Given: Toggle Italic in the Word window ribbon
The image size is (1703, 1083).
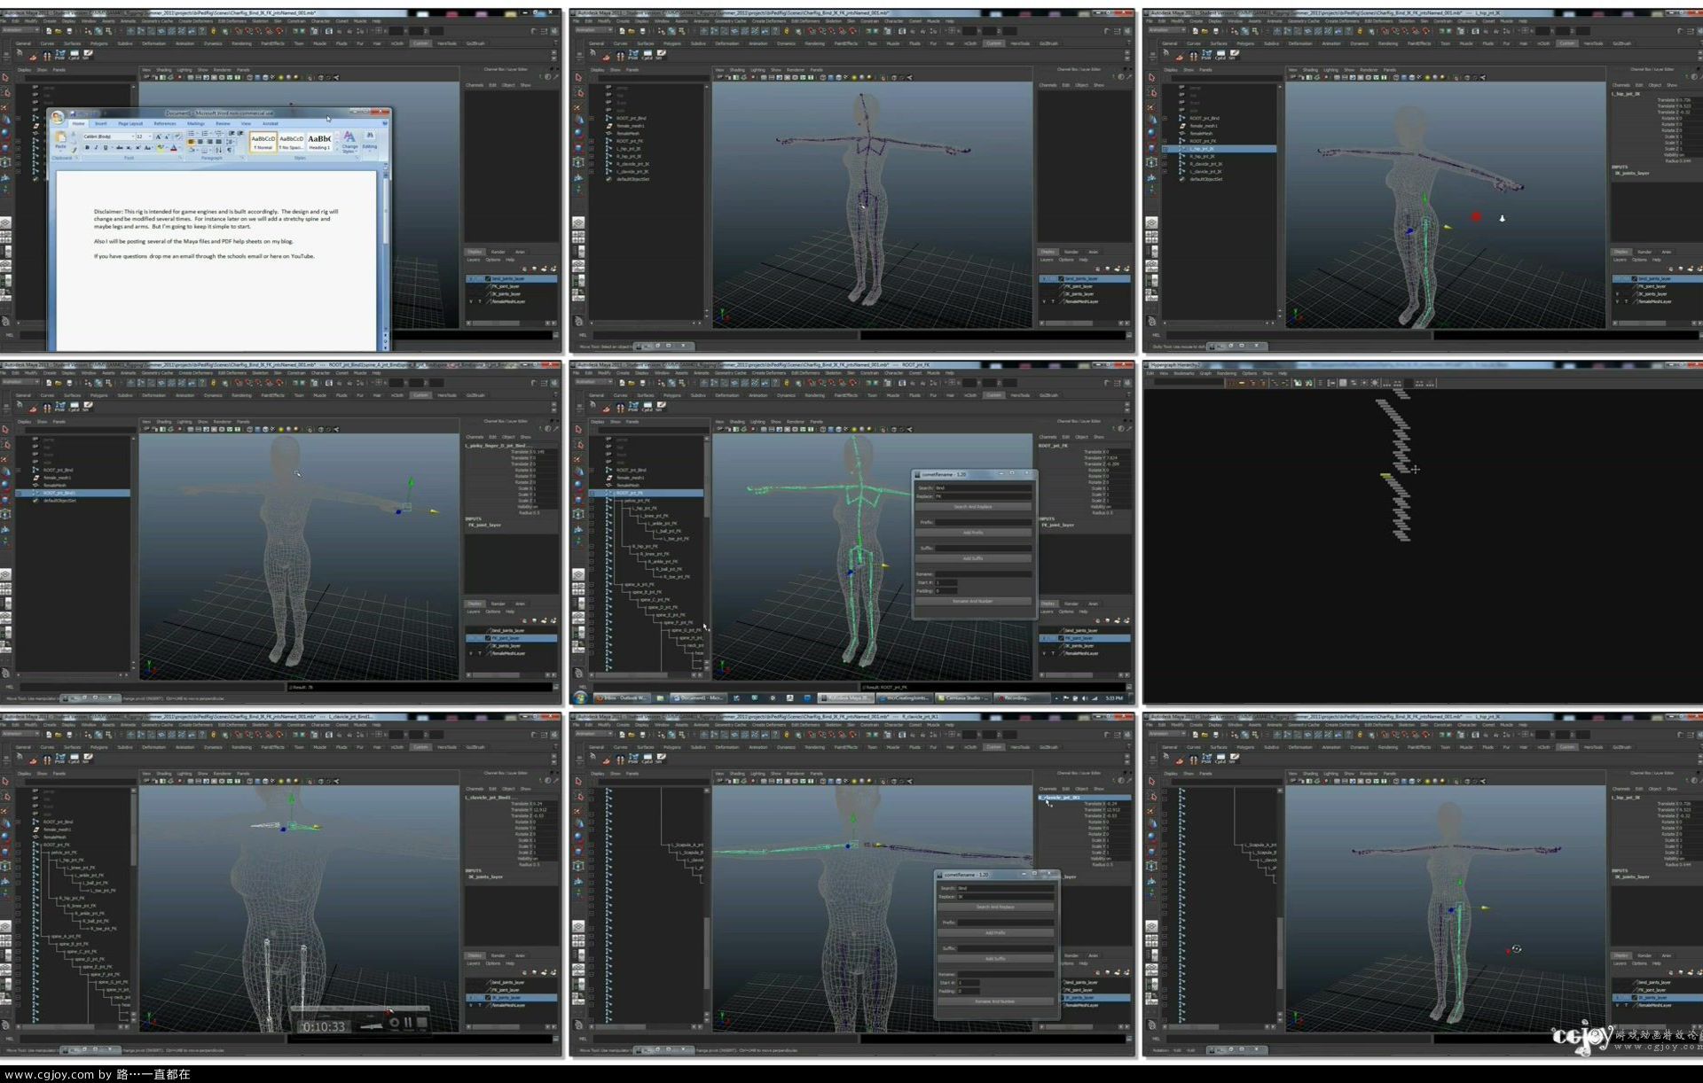Looking at the screenshot, I should tap(95, 148).
